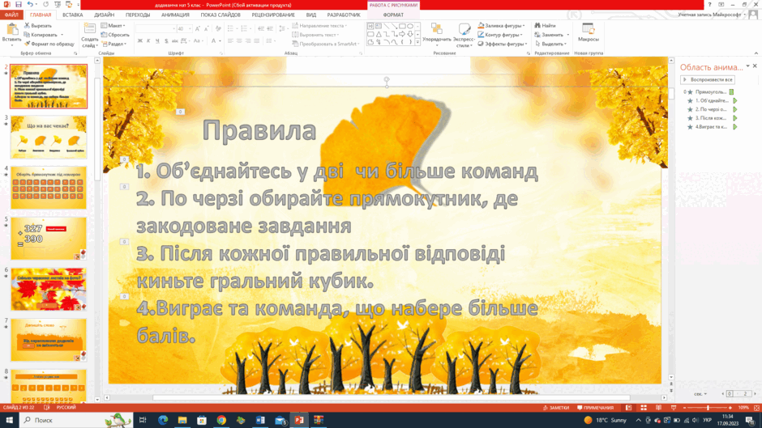
Task: Toggle Italic (К) formatting
Action: point(148,41)
